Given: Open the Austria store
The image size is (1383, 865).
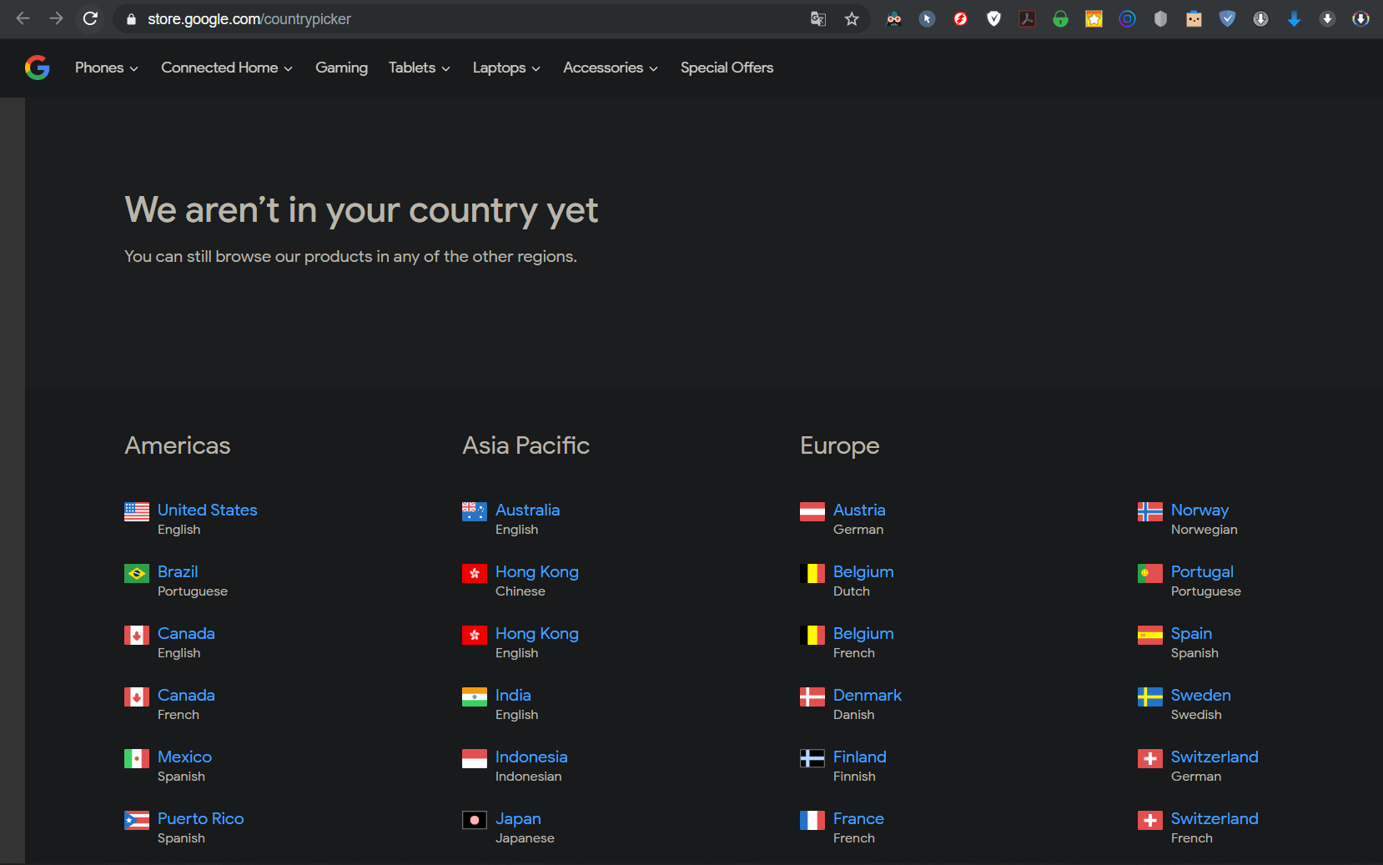Looking at the screenshot, I should 859,510.
